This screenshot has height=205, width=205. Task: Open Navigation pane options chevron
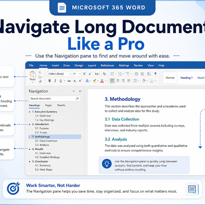tap(74, 91)
